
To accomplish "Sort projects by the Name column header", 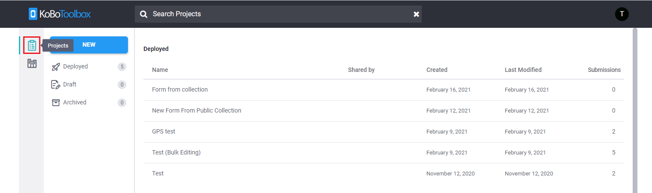I will coord(160,70).
